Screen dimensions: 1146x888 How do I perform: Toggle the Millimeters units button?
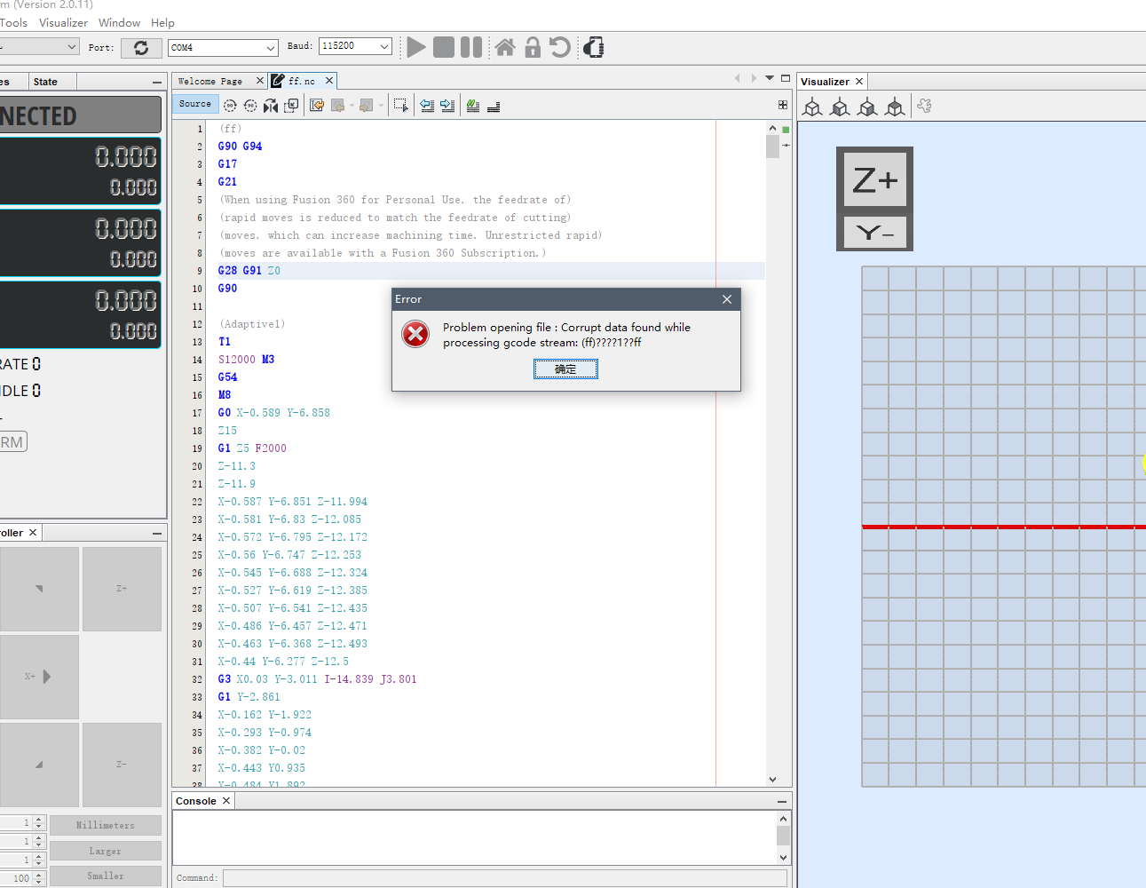(106, 826)
